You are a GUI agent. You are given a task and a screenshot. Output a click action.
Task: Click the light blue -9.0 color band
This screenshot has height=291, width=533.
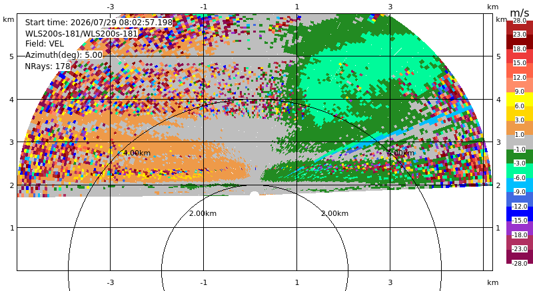click(x=520, y=185)
